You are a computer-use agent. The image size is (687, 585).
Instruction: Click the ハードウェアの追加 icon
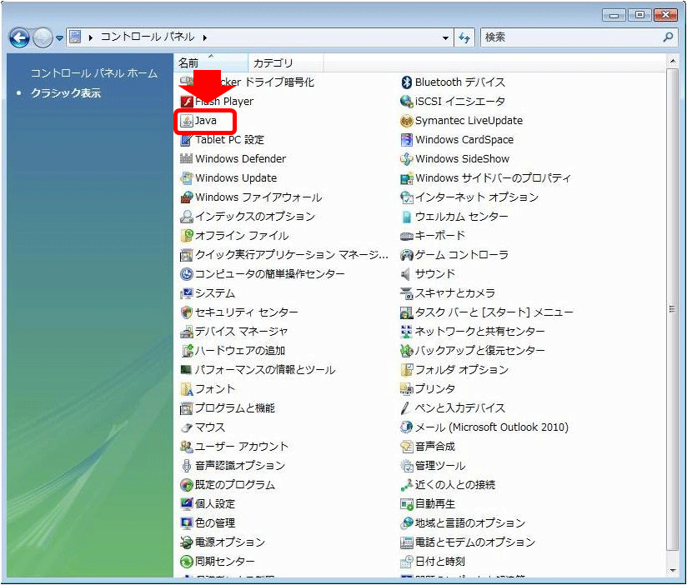tap(187, 351)
